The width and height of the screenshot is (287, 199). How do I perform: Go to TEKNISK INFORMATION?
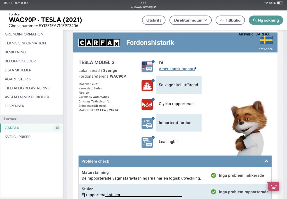tap(25, 43)
